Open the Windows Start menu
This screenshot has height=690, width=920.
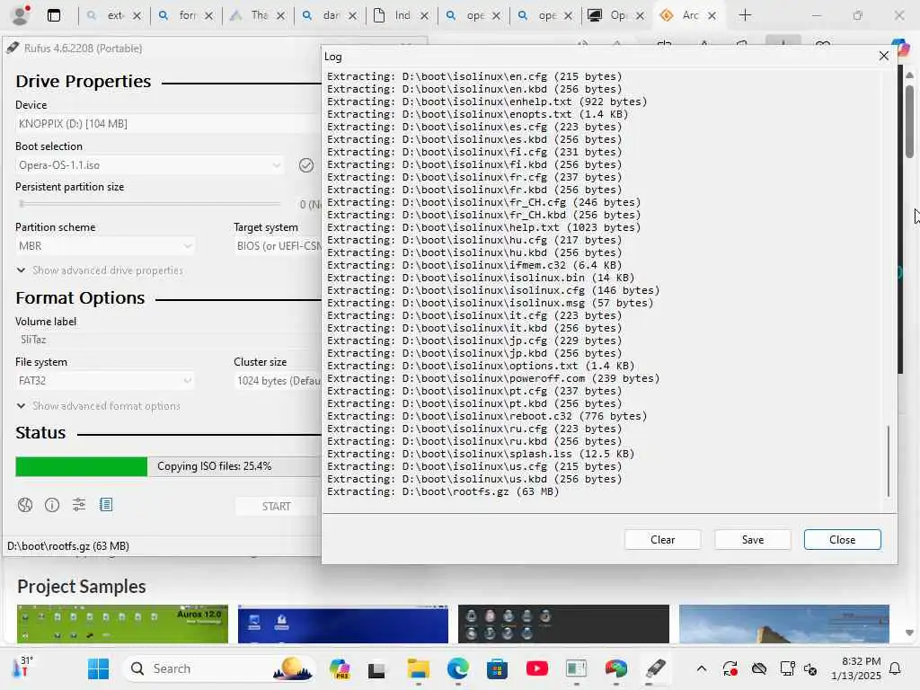[x=98, y=668]
